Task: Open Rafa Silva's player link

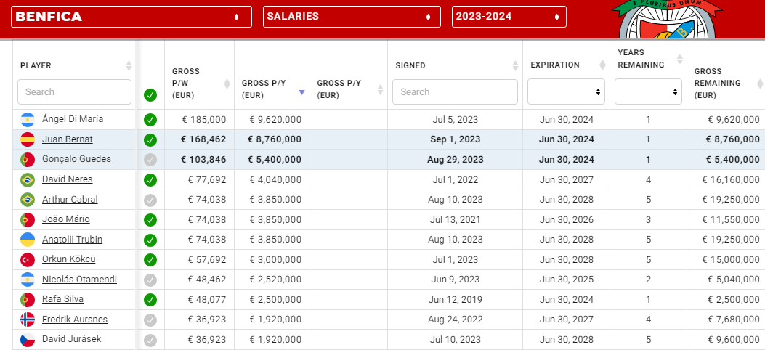Action: pyautogui.click(x=63, y=299)
